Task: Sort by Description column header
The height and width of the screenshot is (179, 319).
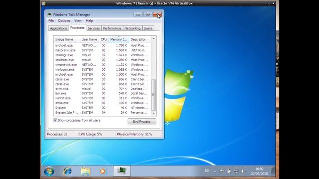Action: pyautogui.click(x=140, y=39)
